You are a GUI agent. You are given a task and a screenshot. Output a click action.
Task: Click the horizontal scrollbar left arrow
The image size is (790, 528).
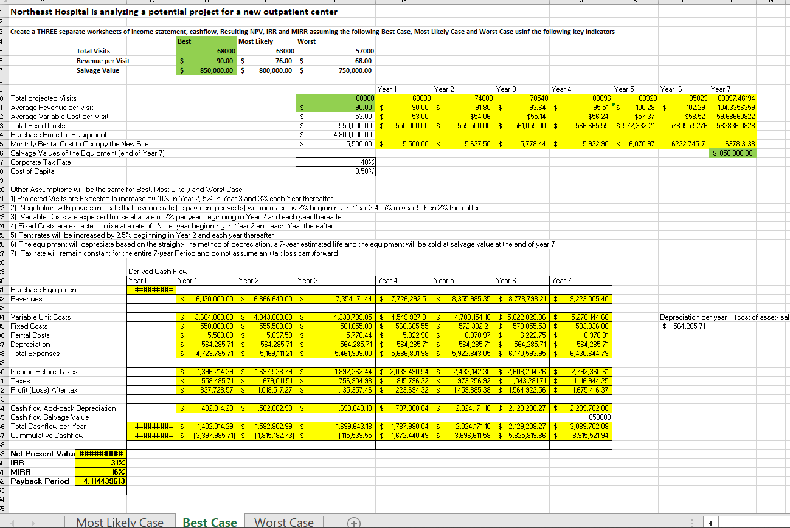(x=709, y=523)
